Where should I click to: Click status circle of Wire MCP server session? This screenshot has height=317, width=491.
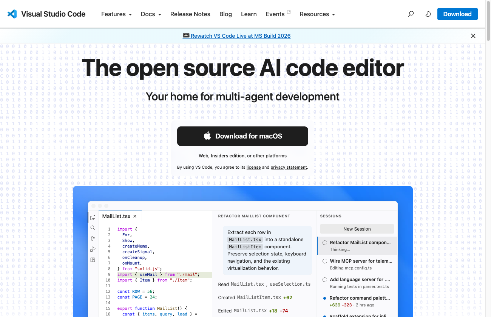coord(325,261)
